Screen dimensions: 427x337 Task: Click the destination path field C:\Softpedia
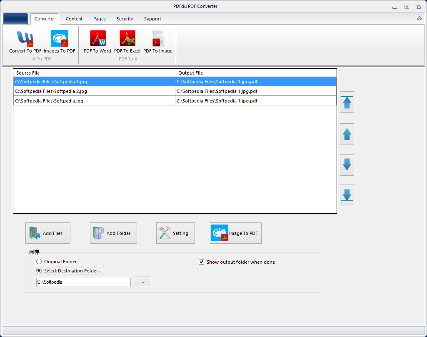pos(83,282)
